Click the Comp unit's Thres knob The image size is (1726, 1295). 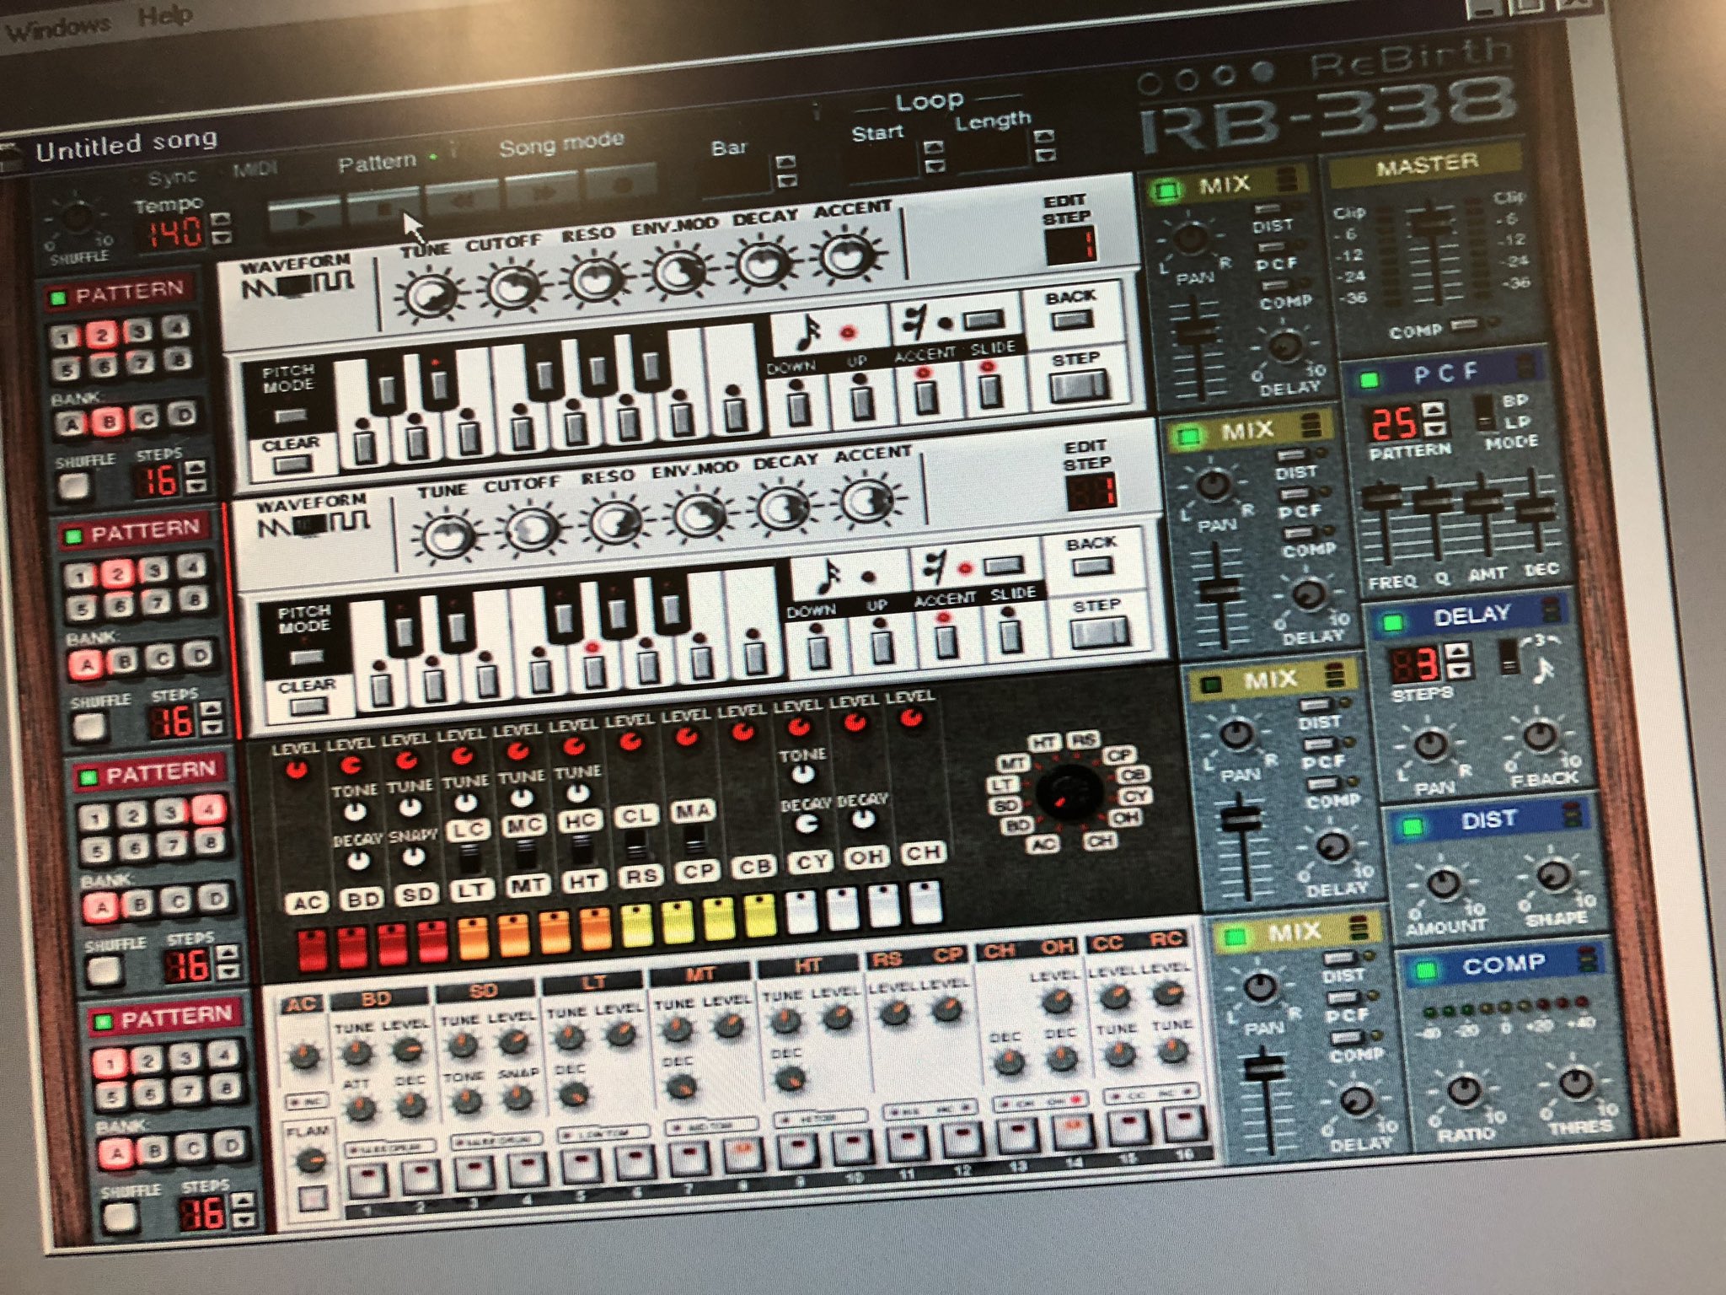click(1575, 1083)
